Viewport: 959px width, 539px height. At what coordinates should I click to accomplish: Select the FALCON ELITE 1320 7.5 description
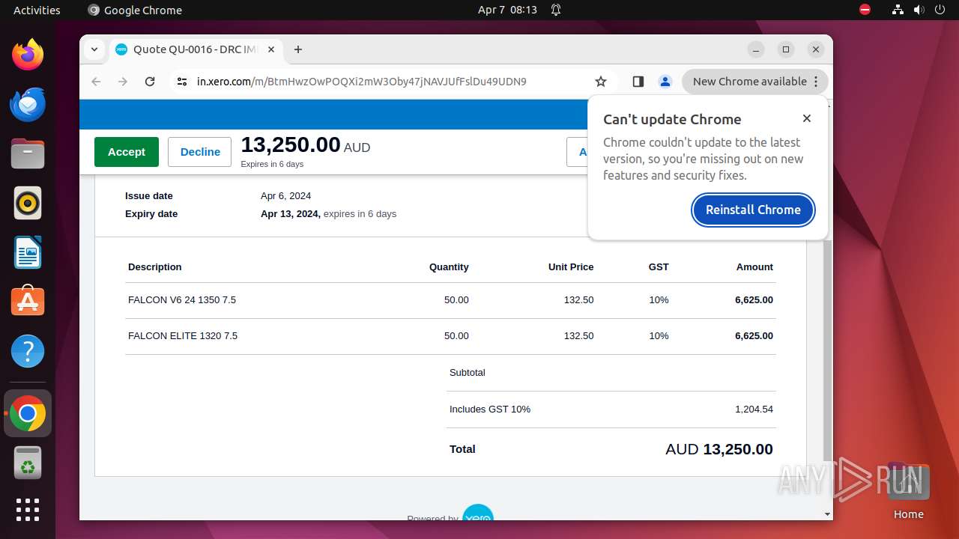pyautogui.click(x=183, y=336)
